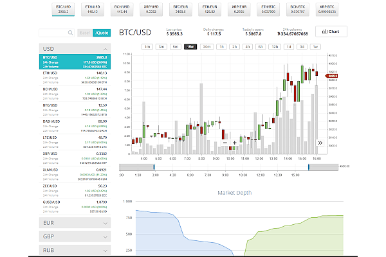Expand the EUR market section
The width and height of the screenshot is (386, 257).
point(75,223)
